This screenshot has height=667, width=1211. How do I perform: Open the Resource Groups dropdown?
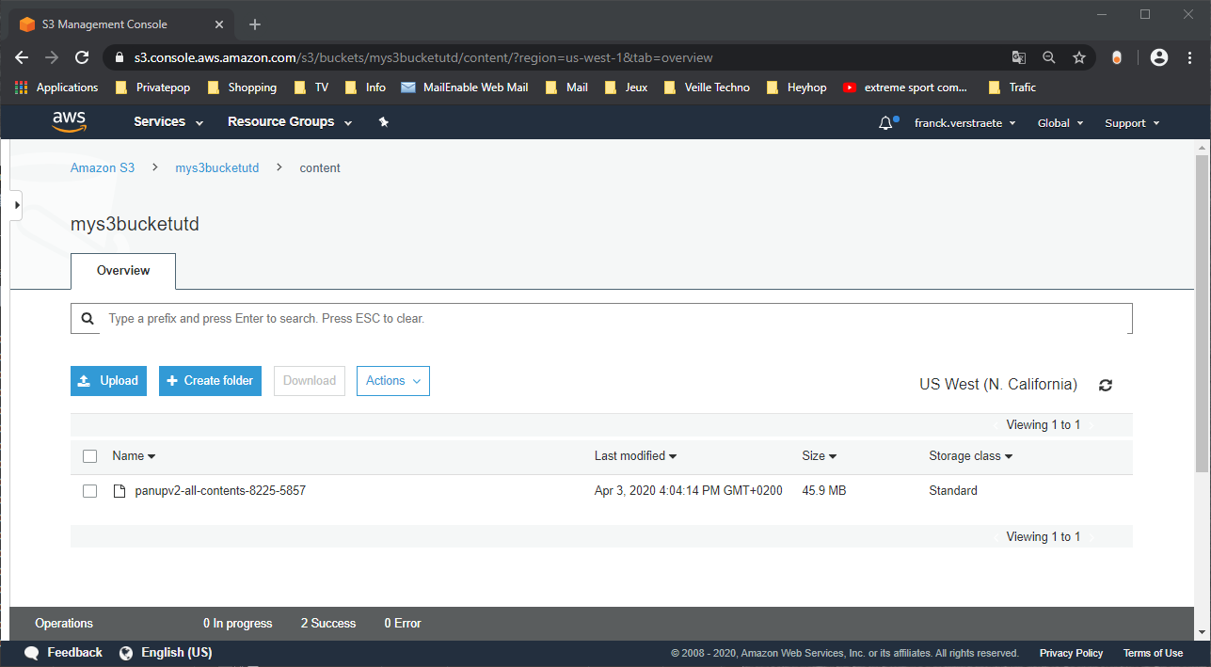click(290, 122)
